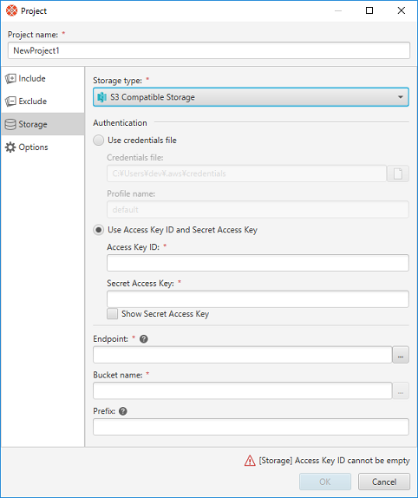Open the Endpoint browse ellipsis button
This screenshot has height=498, width=418.
click(x=401, y=355)
